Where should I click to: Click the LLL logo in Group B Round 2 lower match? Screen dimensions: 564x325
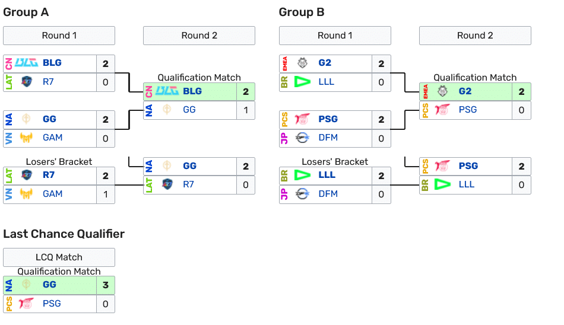tap(442, 184)
